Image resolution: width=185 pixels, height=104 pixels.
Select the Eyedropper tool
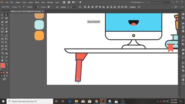pos(2,49)
